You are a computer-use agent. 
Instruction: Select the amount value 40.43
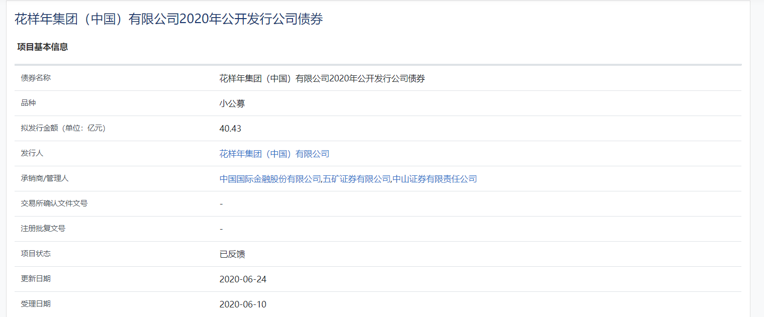tap(230, 128)
